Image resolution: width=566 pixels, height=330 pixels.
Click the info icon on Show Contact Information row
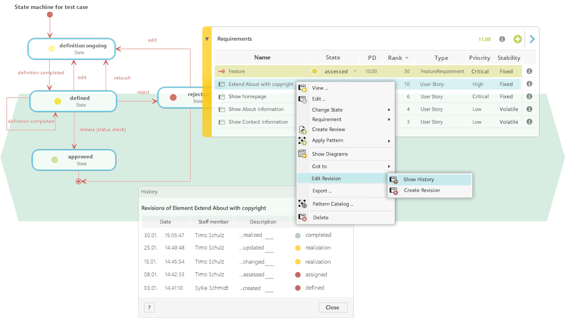529,122
